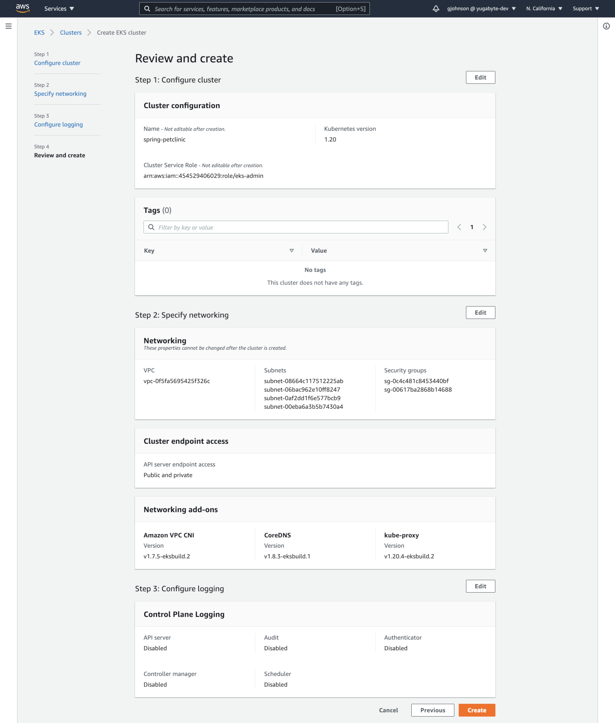615x723 pixels.
Task: Go to Step 1 Configure cluster
Action: (57, 63)
